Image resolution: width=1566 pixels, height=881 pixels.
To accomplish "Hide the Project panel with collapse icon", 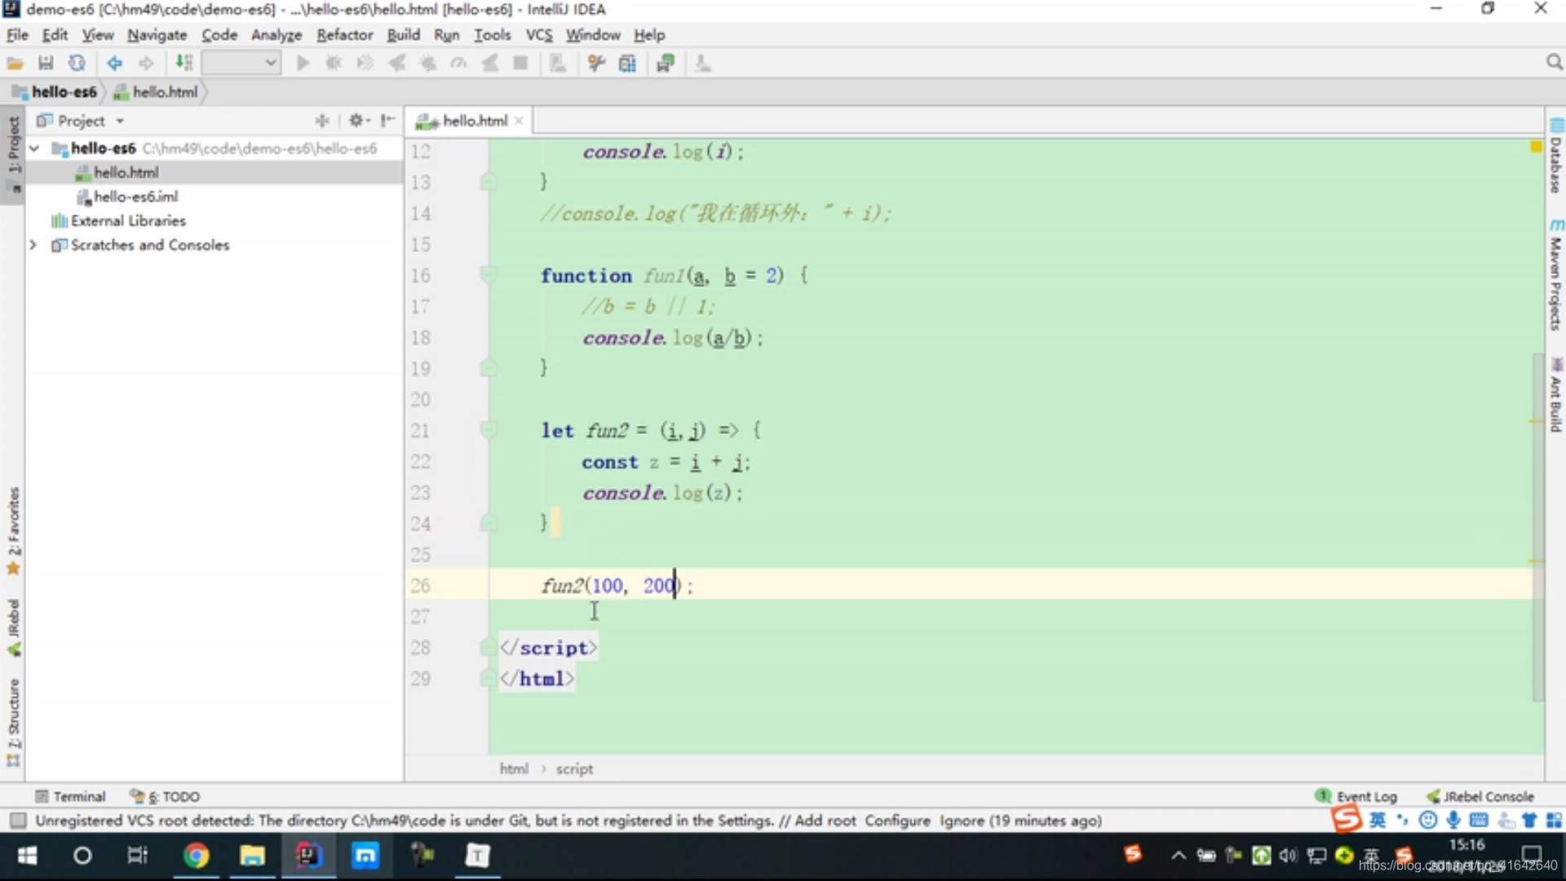I will [x=387, y=121].
